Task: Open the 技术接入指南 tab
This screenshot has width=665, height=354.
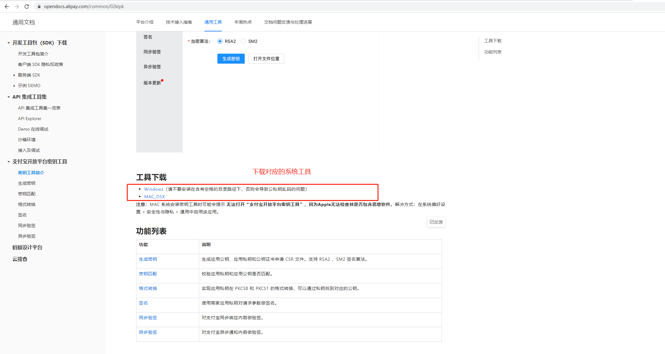Action: pos(179,22)
